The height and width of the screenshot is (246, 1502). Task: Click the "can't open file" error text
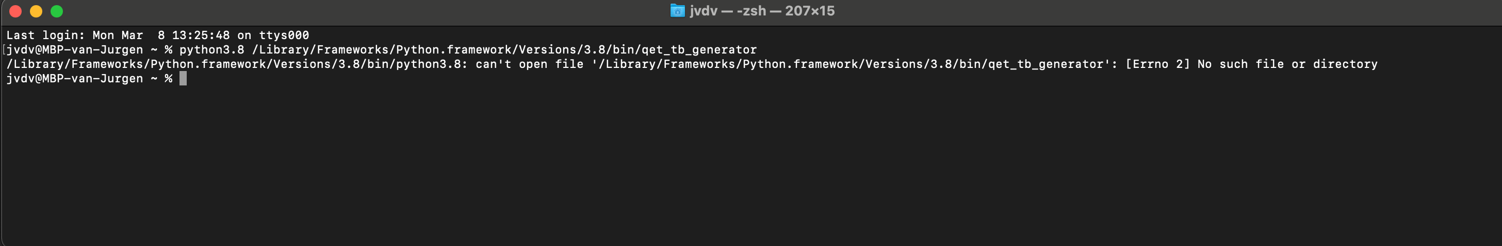tap(529, 64)
